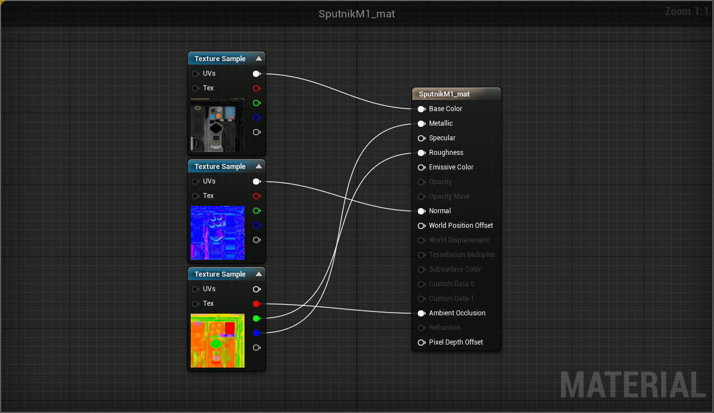This screenshot has width=714, height=413.
Task: Collapse the orange-green Texture Sample node preview
Action: [259, 274]
